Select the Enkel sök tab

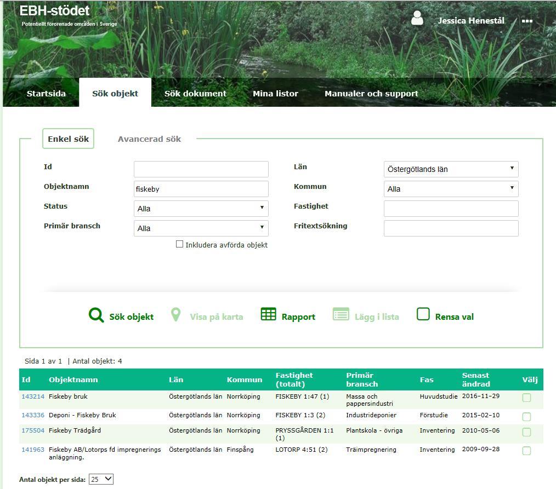tap(68, 139)
